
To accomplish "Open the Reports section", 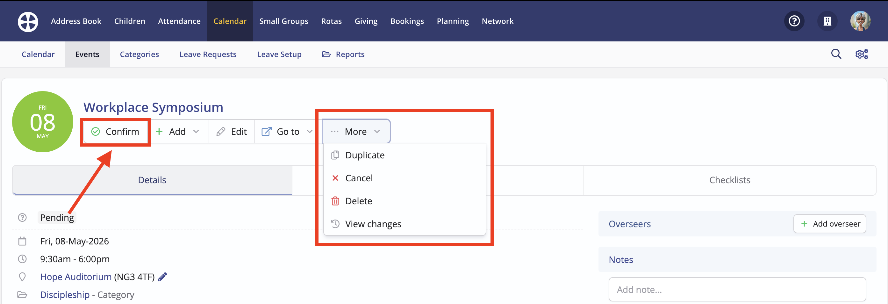I will coord(343,54).
